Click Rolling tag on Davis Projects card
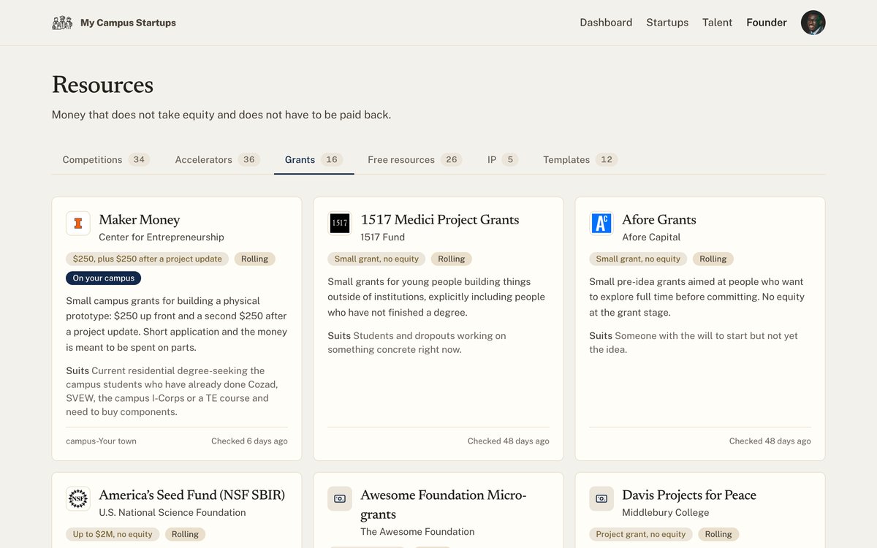Screen dimensions: 877x548 click(x=719, y=534)
